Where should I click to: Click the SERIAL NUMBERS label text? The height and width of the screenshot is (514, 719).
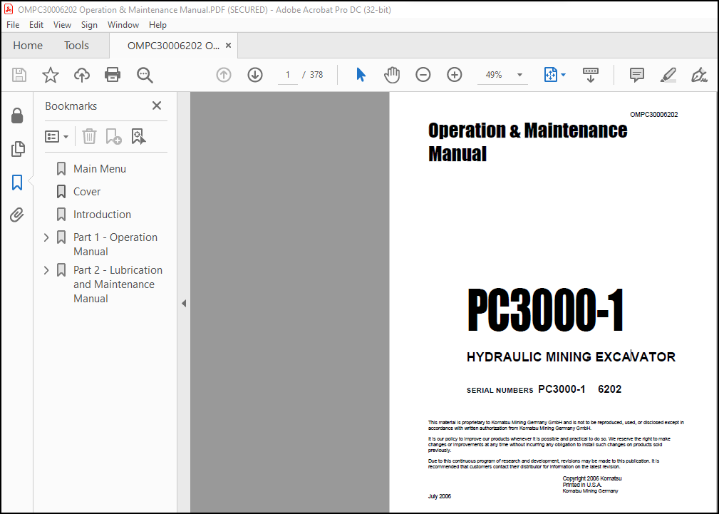click(500, 391)
